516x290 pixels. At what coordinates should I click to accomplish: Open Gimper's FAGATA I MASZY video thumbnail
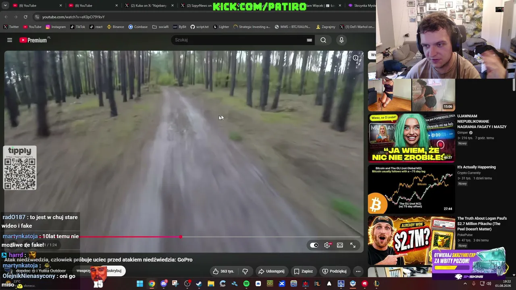pos(411,138)
